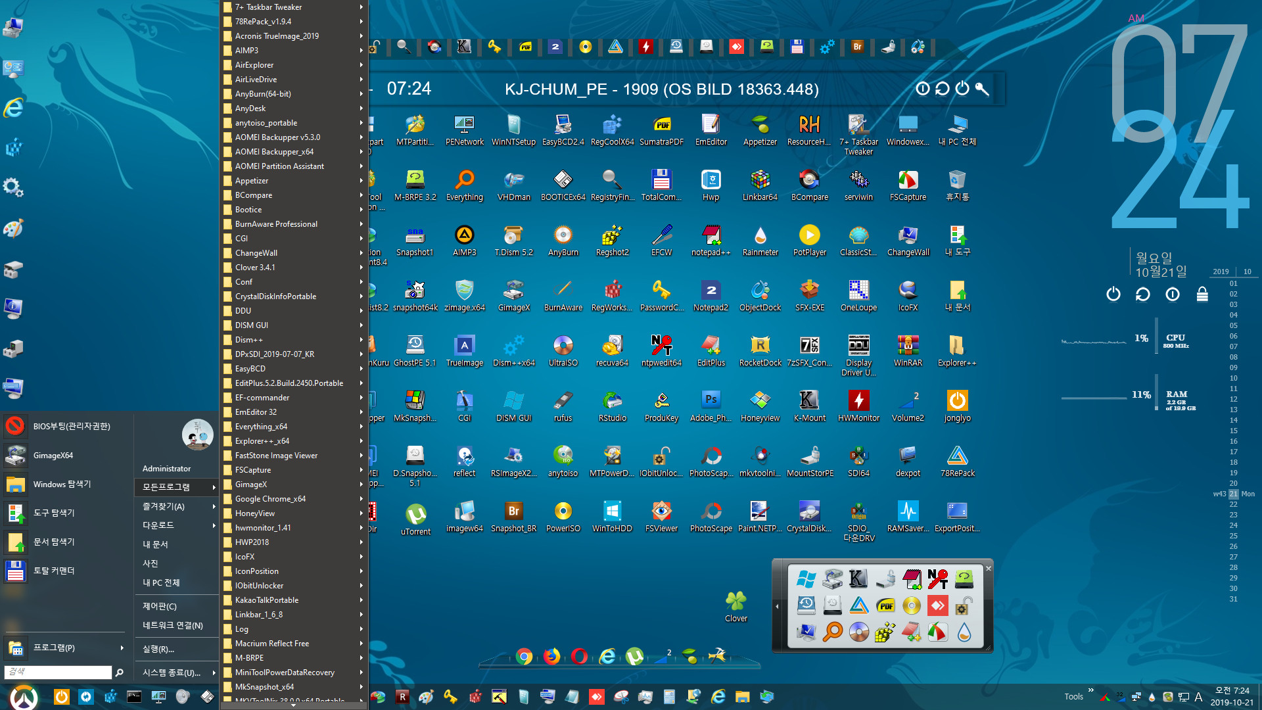1262x710 pixels.
Task: Open the MTPartition desktop icon
Action: (415, 130)
